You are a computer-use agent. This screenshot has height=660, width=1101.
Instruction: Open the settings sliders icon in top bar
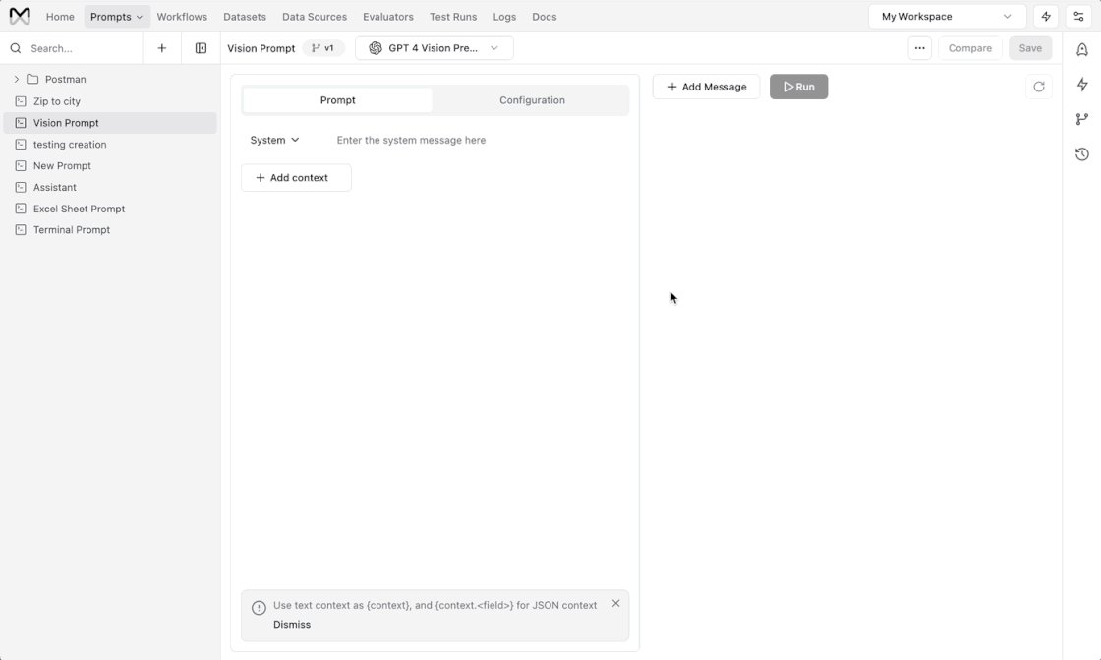pyautogui.click(x=1078, y=16)
